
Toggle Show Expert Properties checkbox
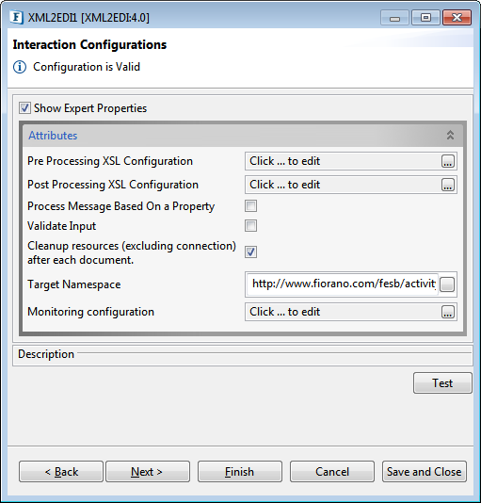(24, 108)
